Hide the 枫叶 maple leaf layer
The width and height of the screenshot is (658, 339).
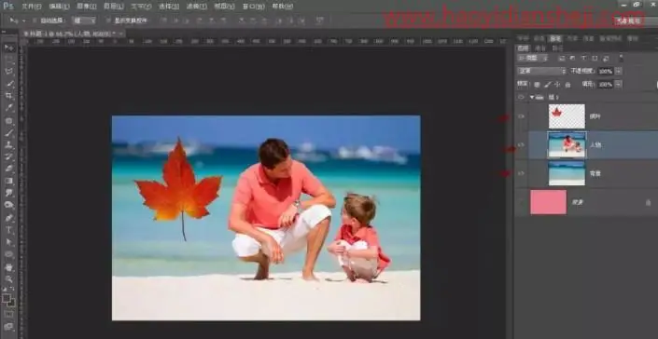[521, 116]
